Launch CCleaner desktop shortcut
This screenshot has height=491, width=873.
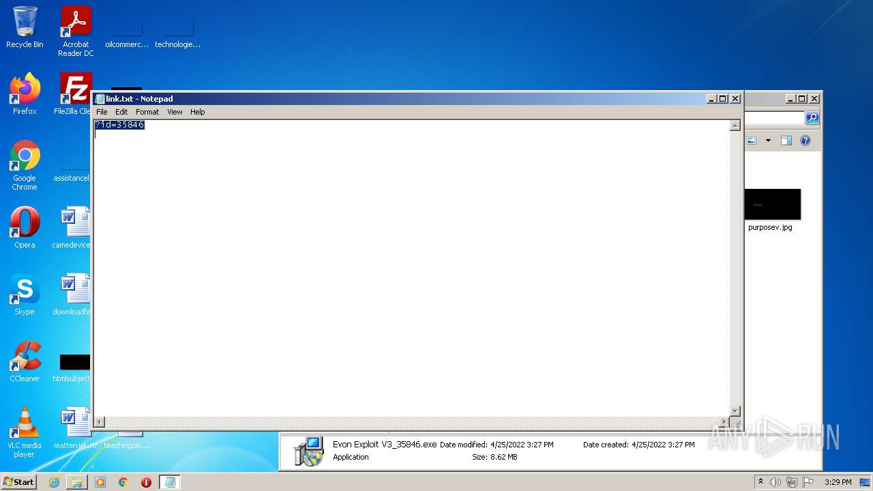coord(25,361)
